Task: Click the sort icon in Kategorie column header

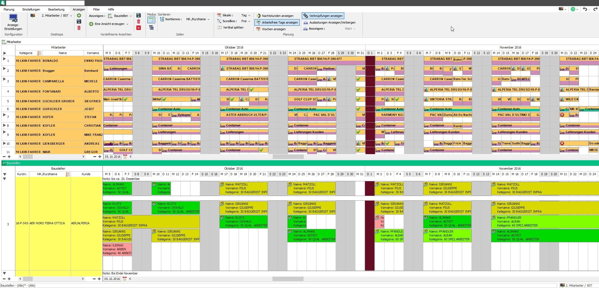Action: pos(39,53)
